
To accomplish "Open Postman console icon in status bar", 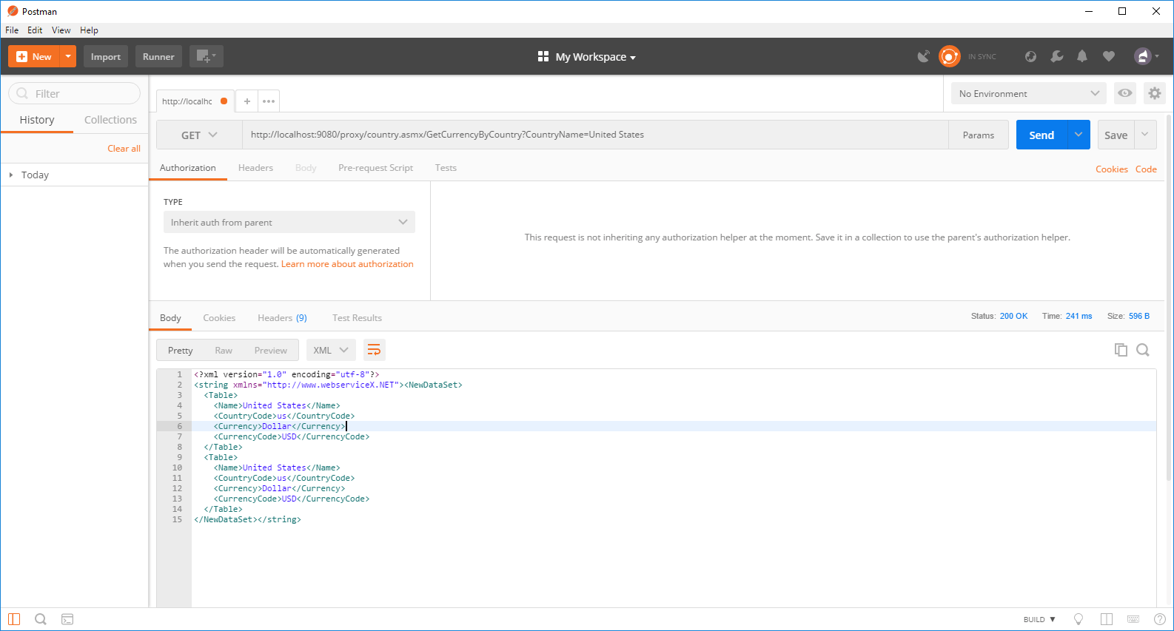I will (67, 619).
